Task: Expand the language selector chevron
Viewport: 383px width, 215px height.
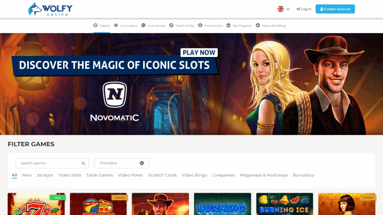Action: click(288, 9)
